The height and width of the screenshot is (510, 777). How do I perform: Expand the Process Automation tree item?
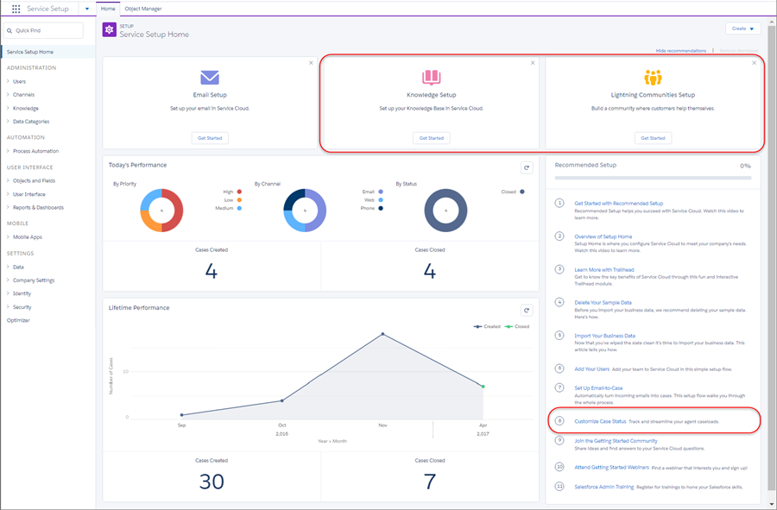click(x=35, y=151)
